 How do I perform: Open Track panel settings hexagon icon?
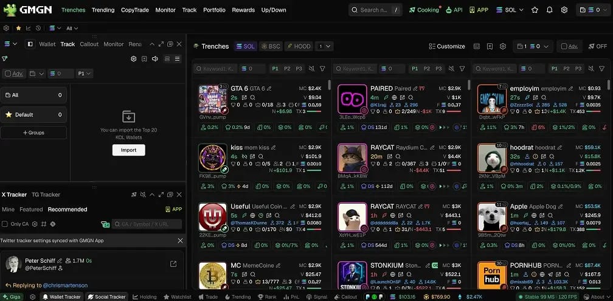click(x=134, y=58)
